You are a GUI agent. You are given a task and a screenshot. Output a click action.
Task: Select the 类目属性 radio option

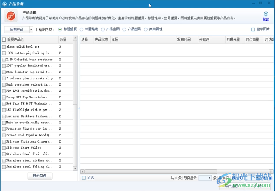[x=145, y=29]
